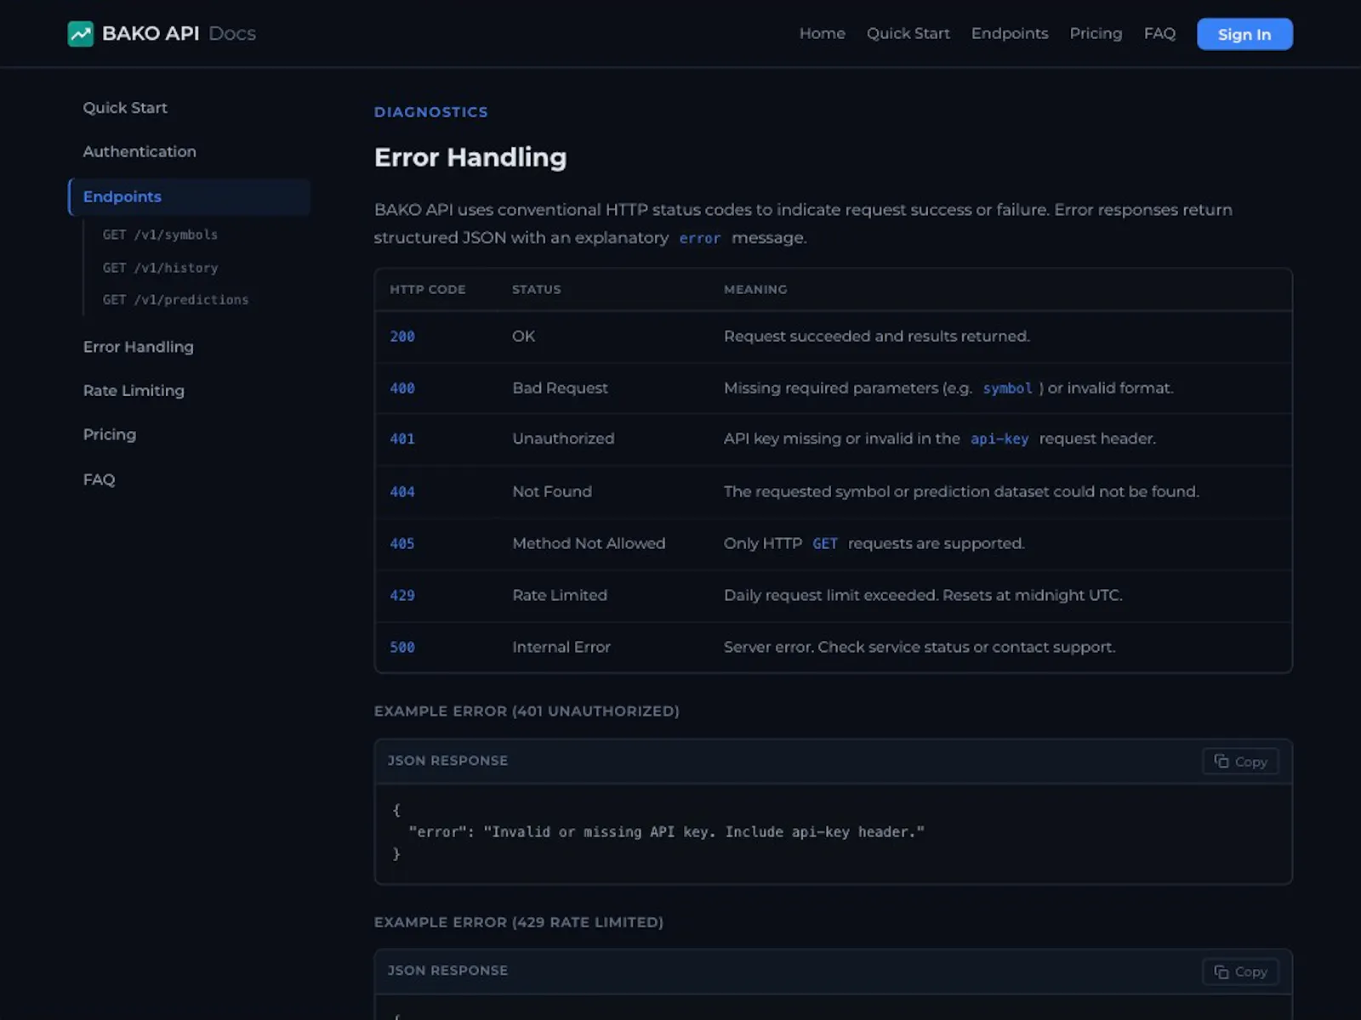Click the BAKO API Docs title text
Screen dimensions: 1361x1020
[179, 33]
